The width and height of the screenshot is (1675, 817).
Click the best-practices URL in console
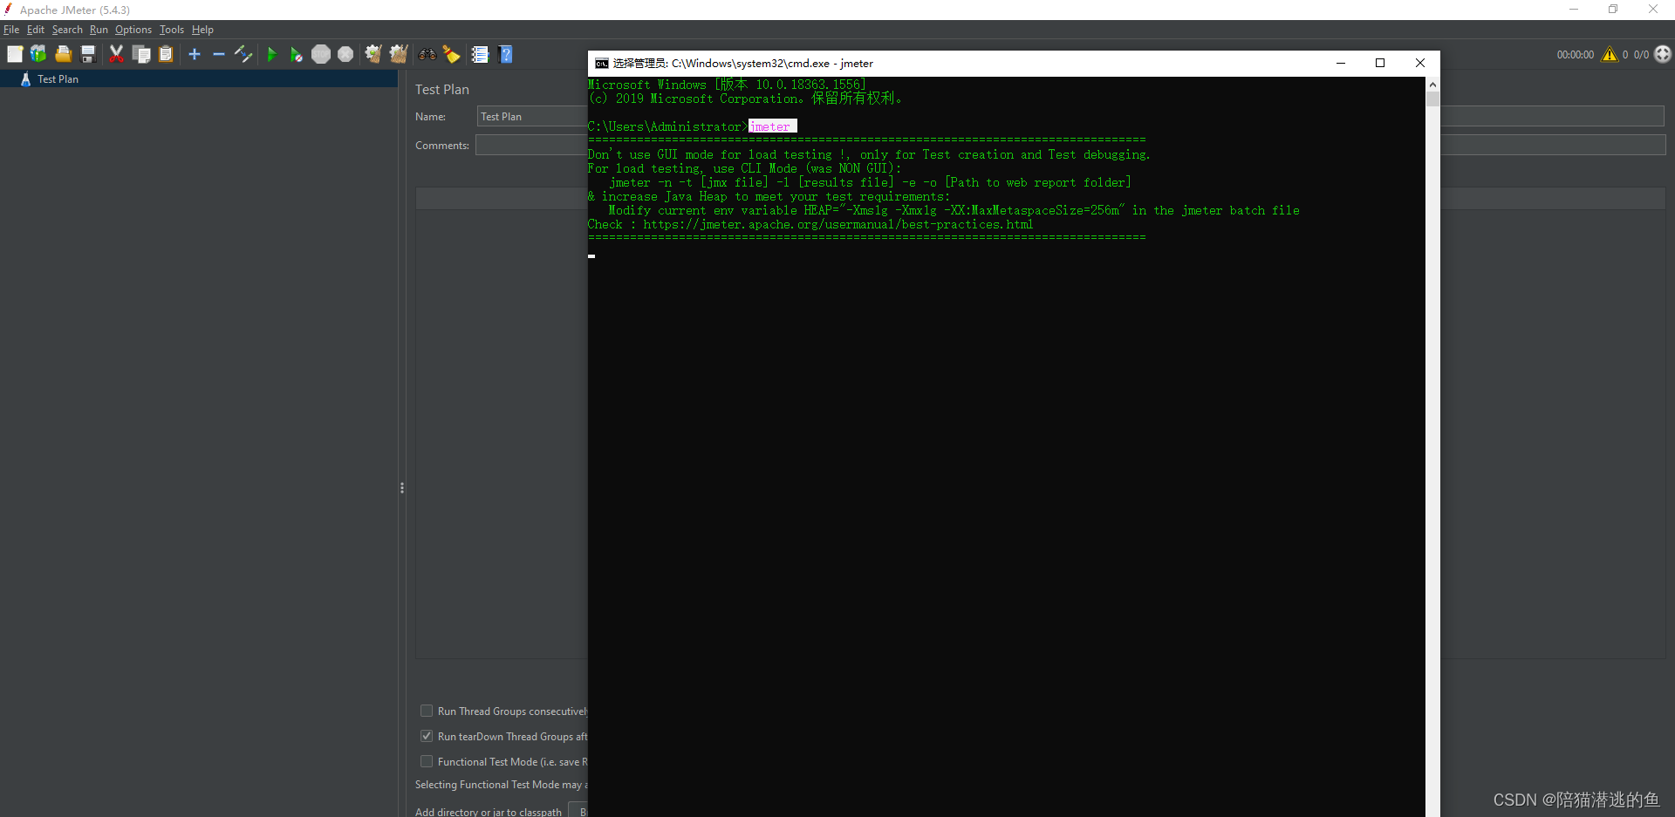837,224
